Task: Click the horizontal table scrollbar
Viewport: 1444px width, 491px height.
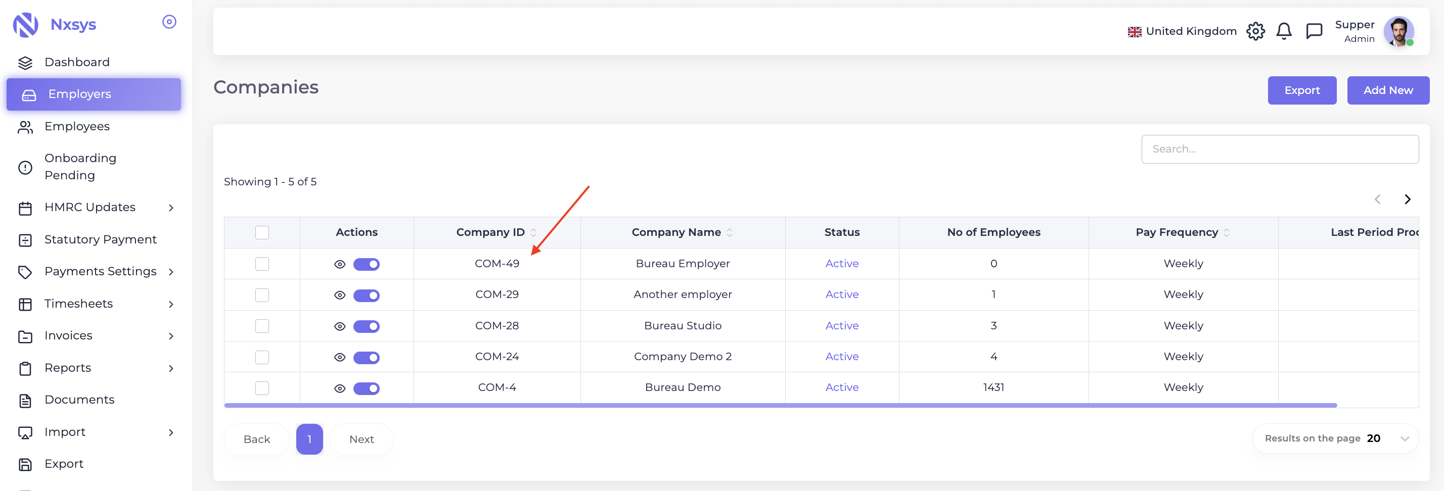Action: tap(780, 405)
